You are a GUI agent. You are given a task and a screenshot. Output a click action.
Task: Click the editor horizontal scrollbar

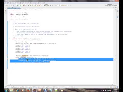click(61, 85)
